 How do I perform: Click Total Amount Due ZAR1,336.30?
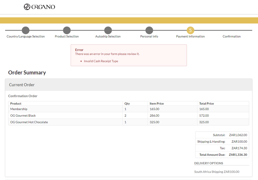[x=238, y=155]
